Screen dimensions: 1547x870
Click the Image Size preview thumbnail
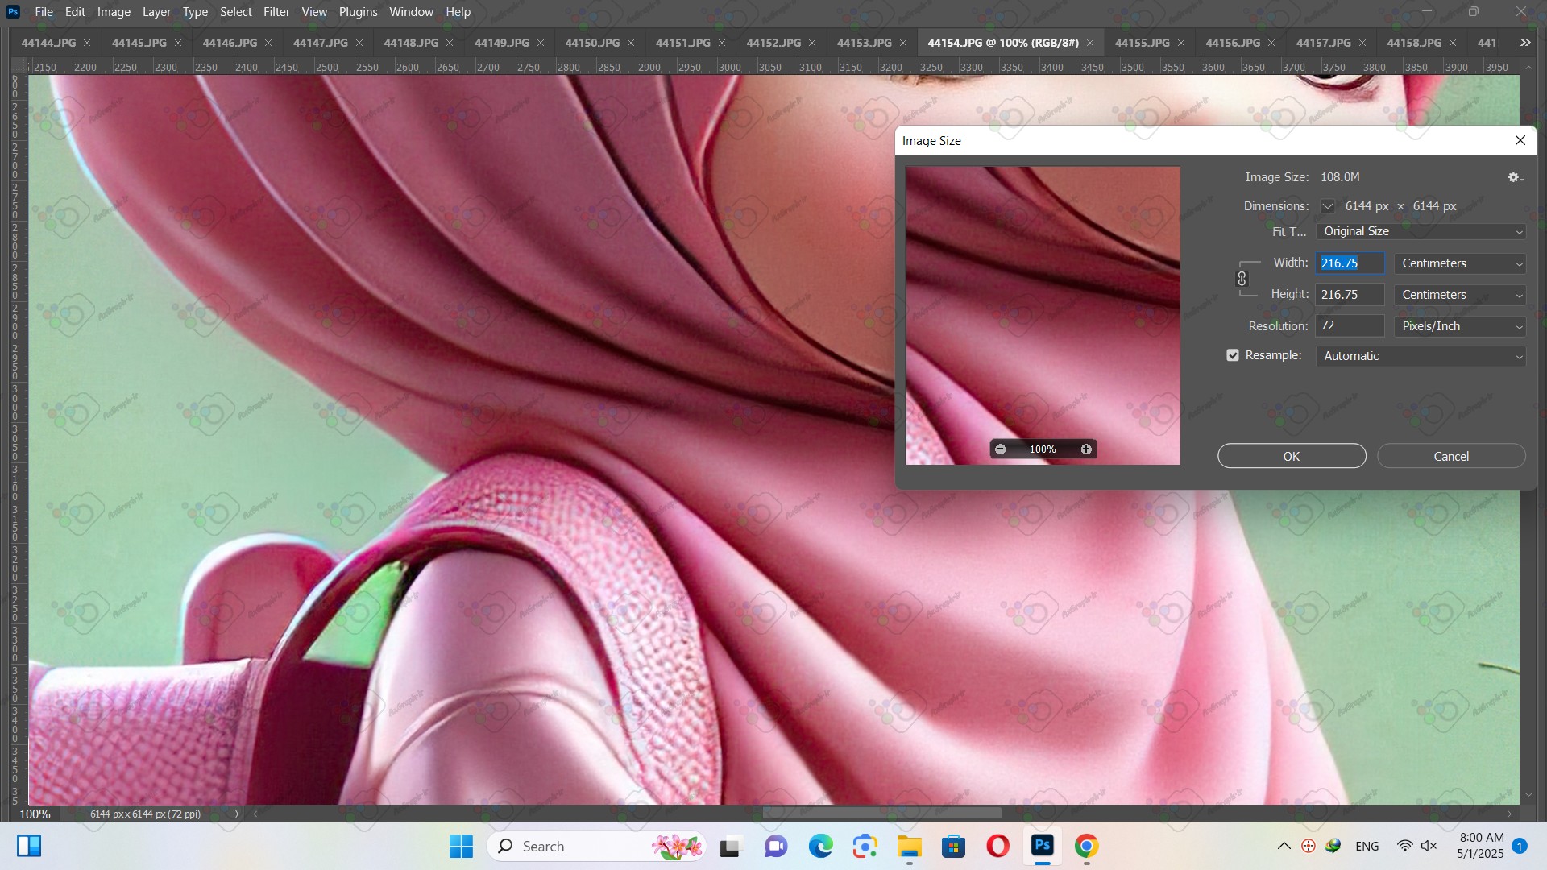[x=1043, y=315]
